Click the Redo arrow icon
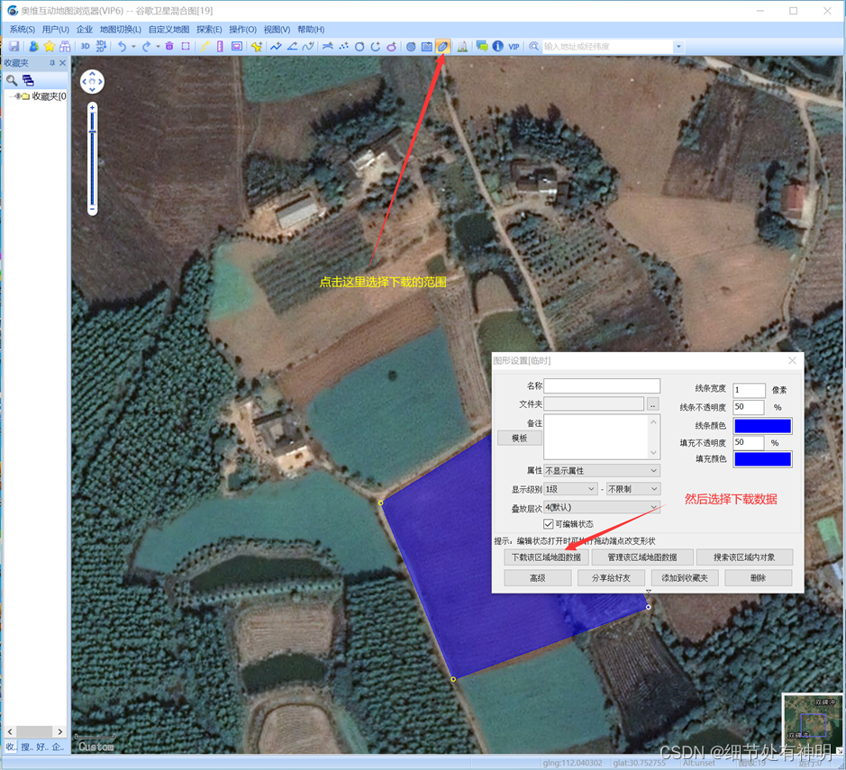Viewport: 846px width, 770px height. (x=146, y=47)
